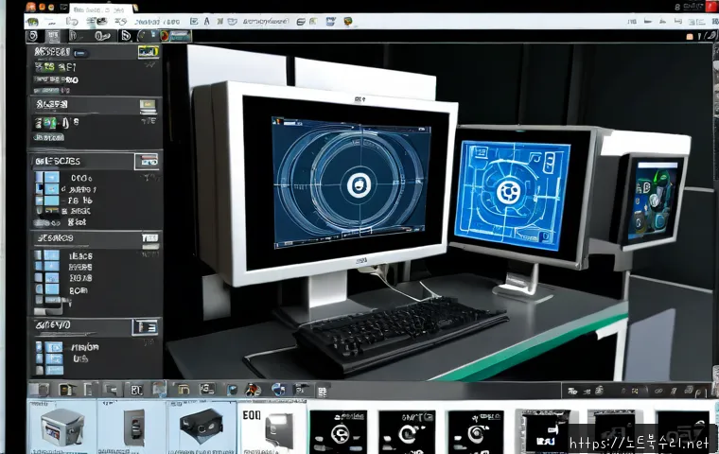Click the yellow bracket icon in bottom toolbar
The image size is (719, 454).
[184, 390]
